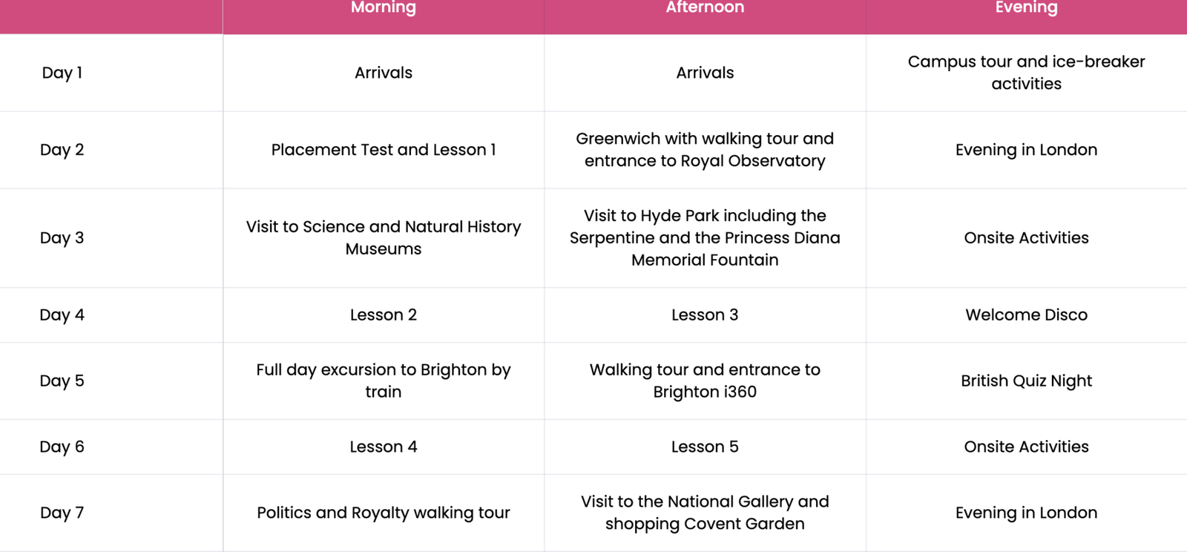Click Visit to Science and Natural History Museums

click(384, 238)
